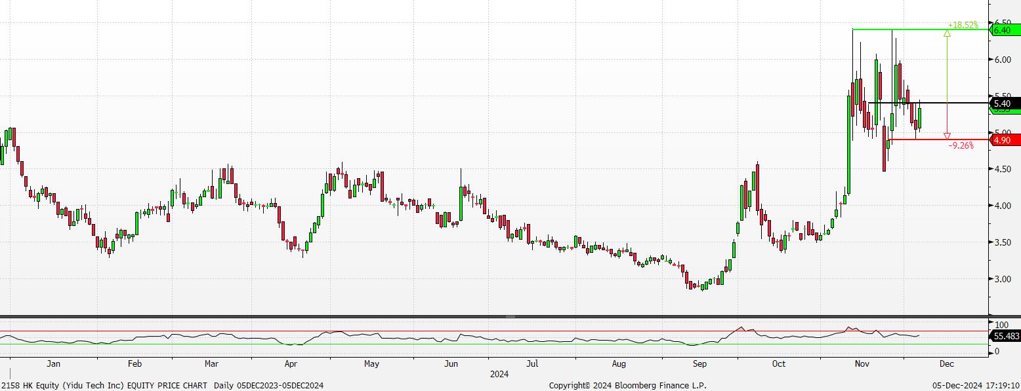Click the Nov label on the date axis
Viewport: 1021px width, 391px height.
tap(862, 363)
